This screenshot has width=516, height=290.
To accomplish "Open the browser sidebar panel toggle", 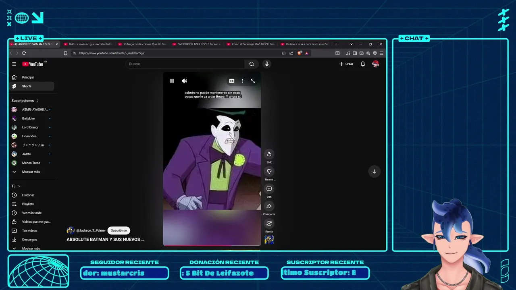I will [355, 53].
